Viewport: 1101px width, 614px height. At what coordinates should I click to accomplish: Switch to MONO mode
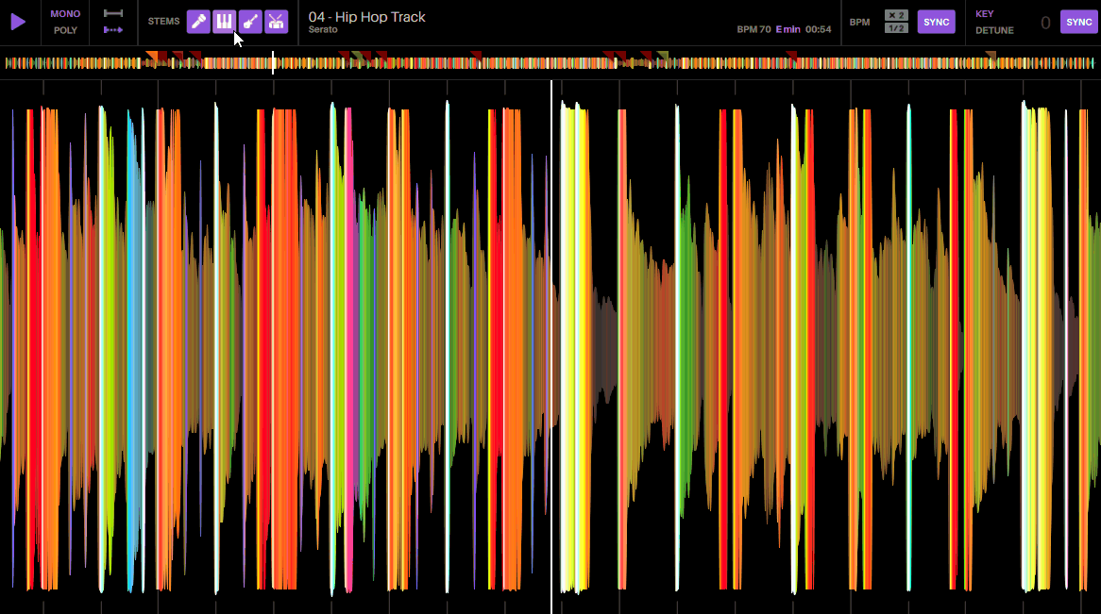(x=65, y=14)
